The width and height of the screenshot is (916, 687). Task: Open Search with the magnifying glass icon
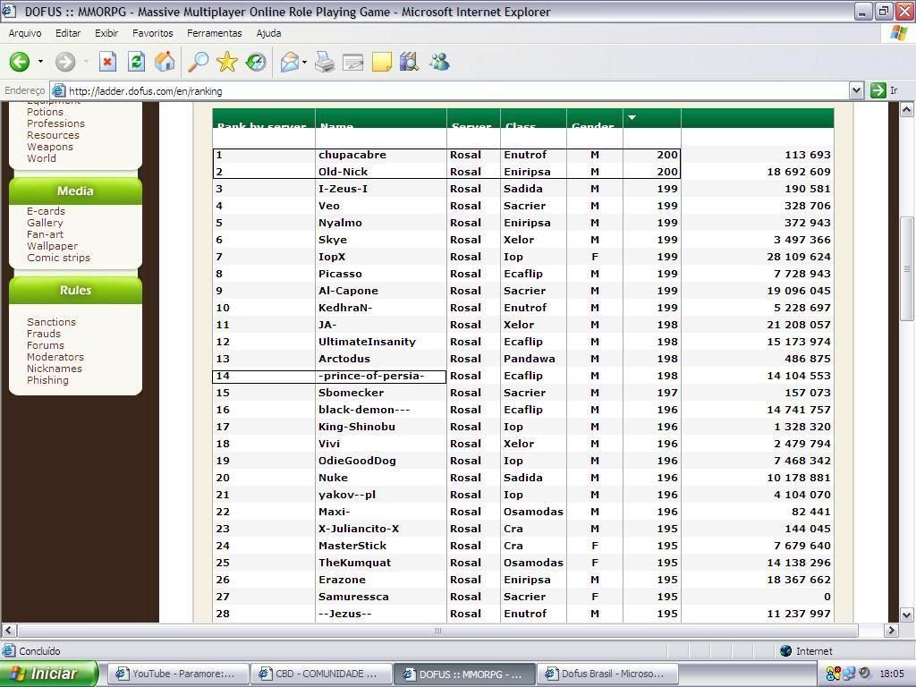point(198,62)
